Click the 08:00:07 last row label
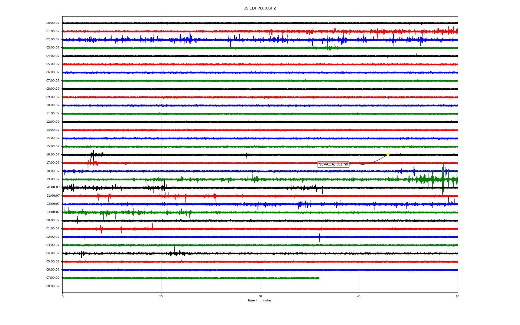The height and width of the screenshot is (325, 520). pos(53,286)
